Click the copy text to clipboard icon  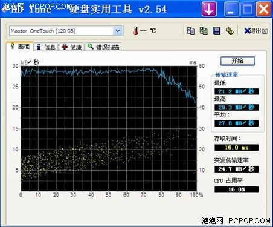[x=191, y=31]
